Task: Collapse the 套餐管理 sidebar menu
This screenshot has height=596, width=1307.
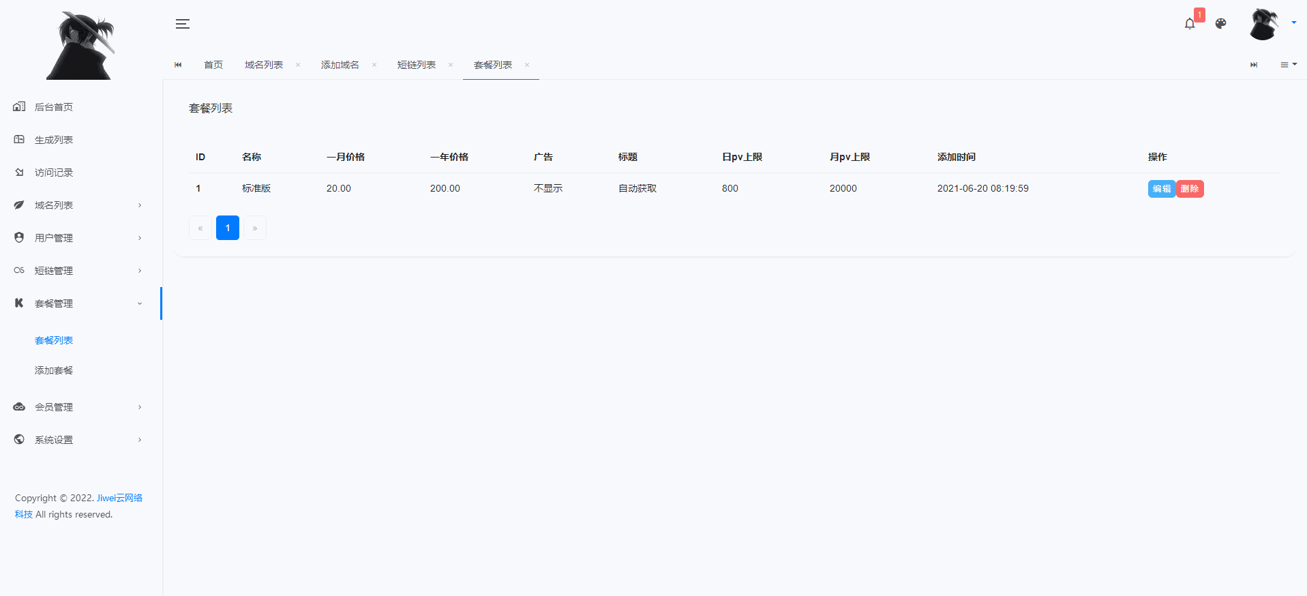Action: click(x=76, y=303)
